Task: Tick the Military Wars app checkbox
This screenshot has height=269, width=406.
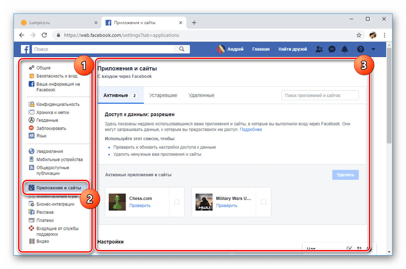Action: pos(263,202)
